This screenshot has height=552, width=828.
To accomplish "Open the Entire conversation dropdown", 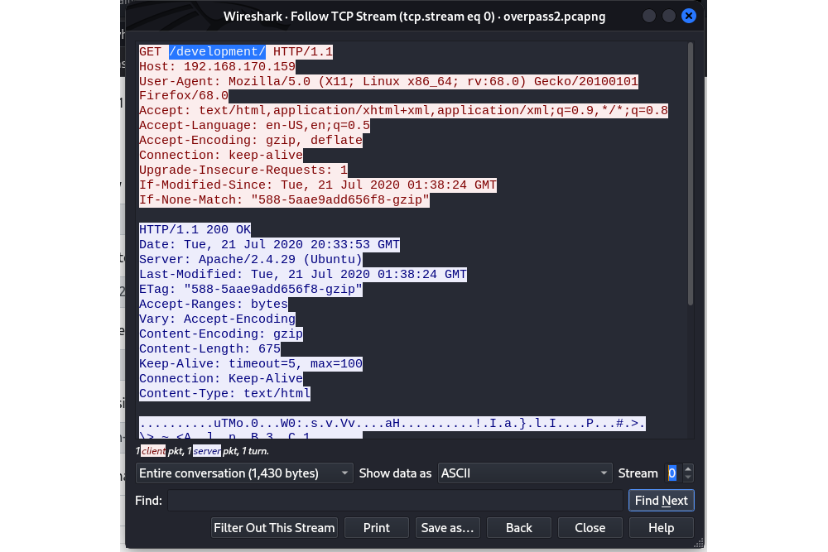I will click(x=244, y=473).
